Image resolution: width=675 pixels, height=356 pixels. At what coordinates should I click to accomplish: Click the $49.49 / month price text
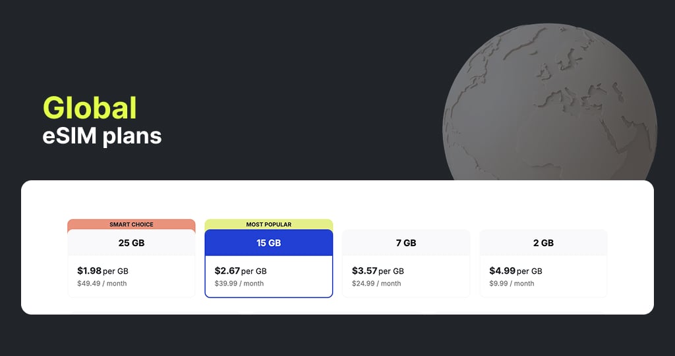point(102,284)
